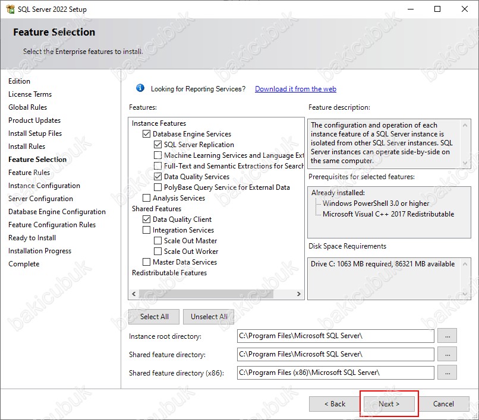Click the Feature Rules step
Viewport: 479px width, 420px height.
pyautogui.click(x=29, y=173)
